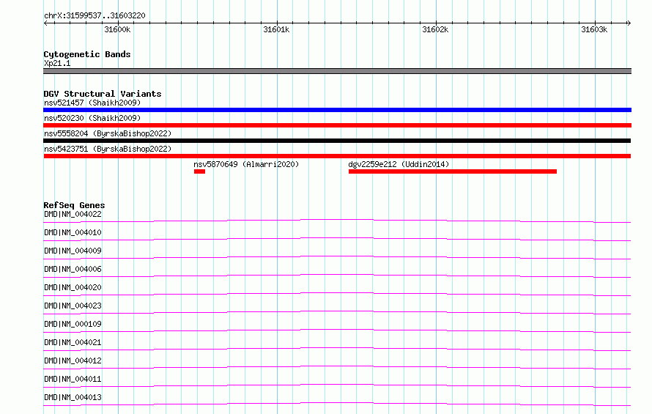
Task: Open the DGV Structural Variants track title
Action: pos(103,94)
